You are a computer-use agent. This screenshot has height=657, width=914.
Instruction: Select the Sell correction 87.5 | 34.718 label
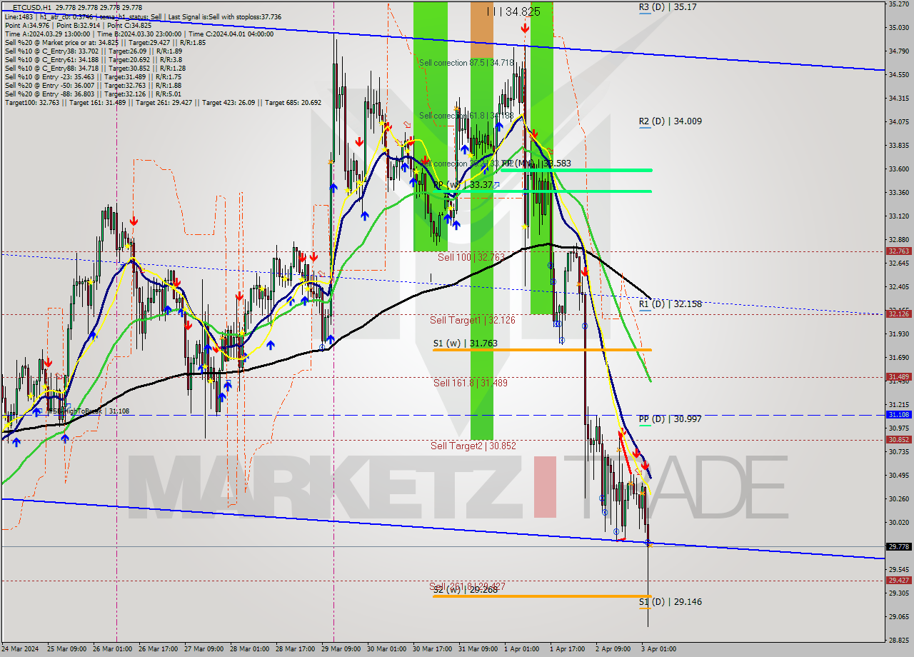tap(466, 63)
